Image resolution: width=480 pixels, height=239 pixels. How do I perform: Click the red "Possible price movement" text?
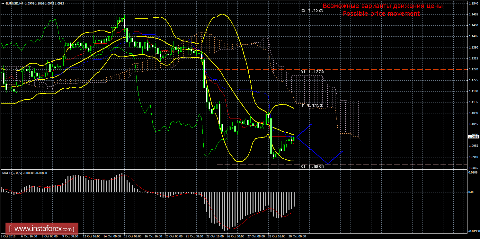click(381, 14)
